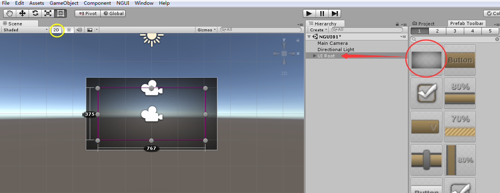Screen dimensions: 500x193
Task: Expand the UI Root object
Action: point(315,56)
